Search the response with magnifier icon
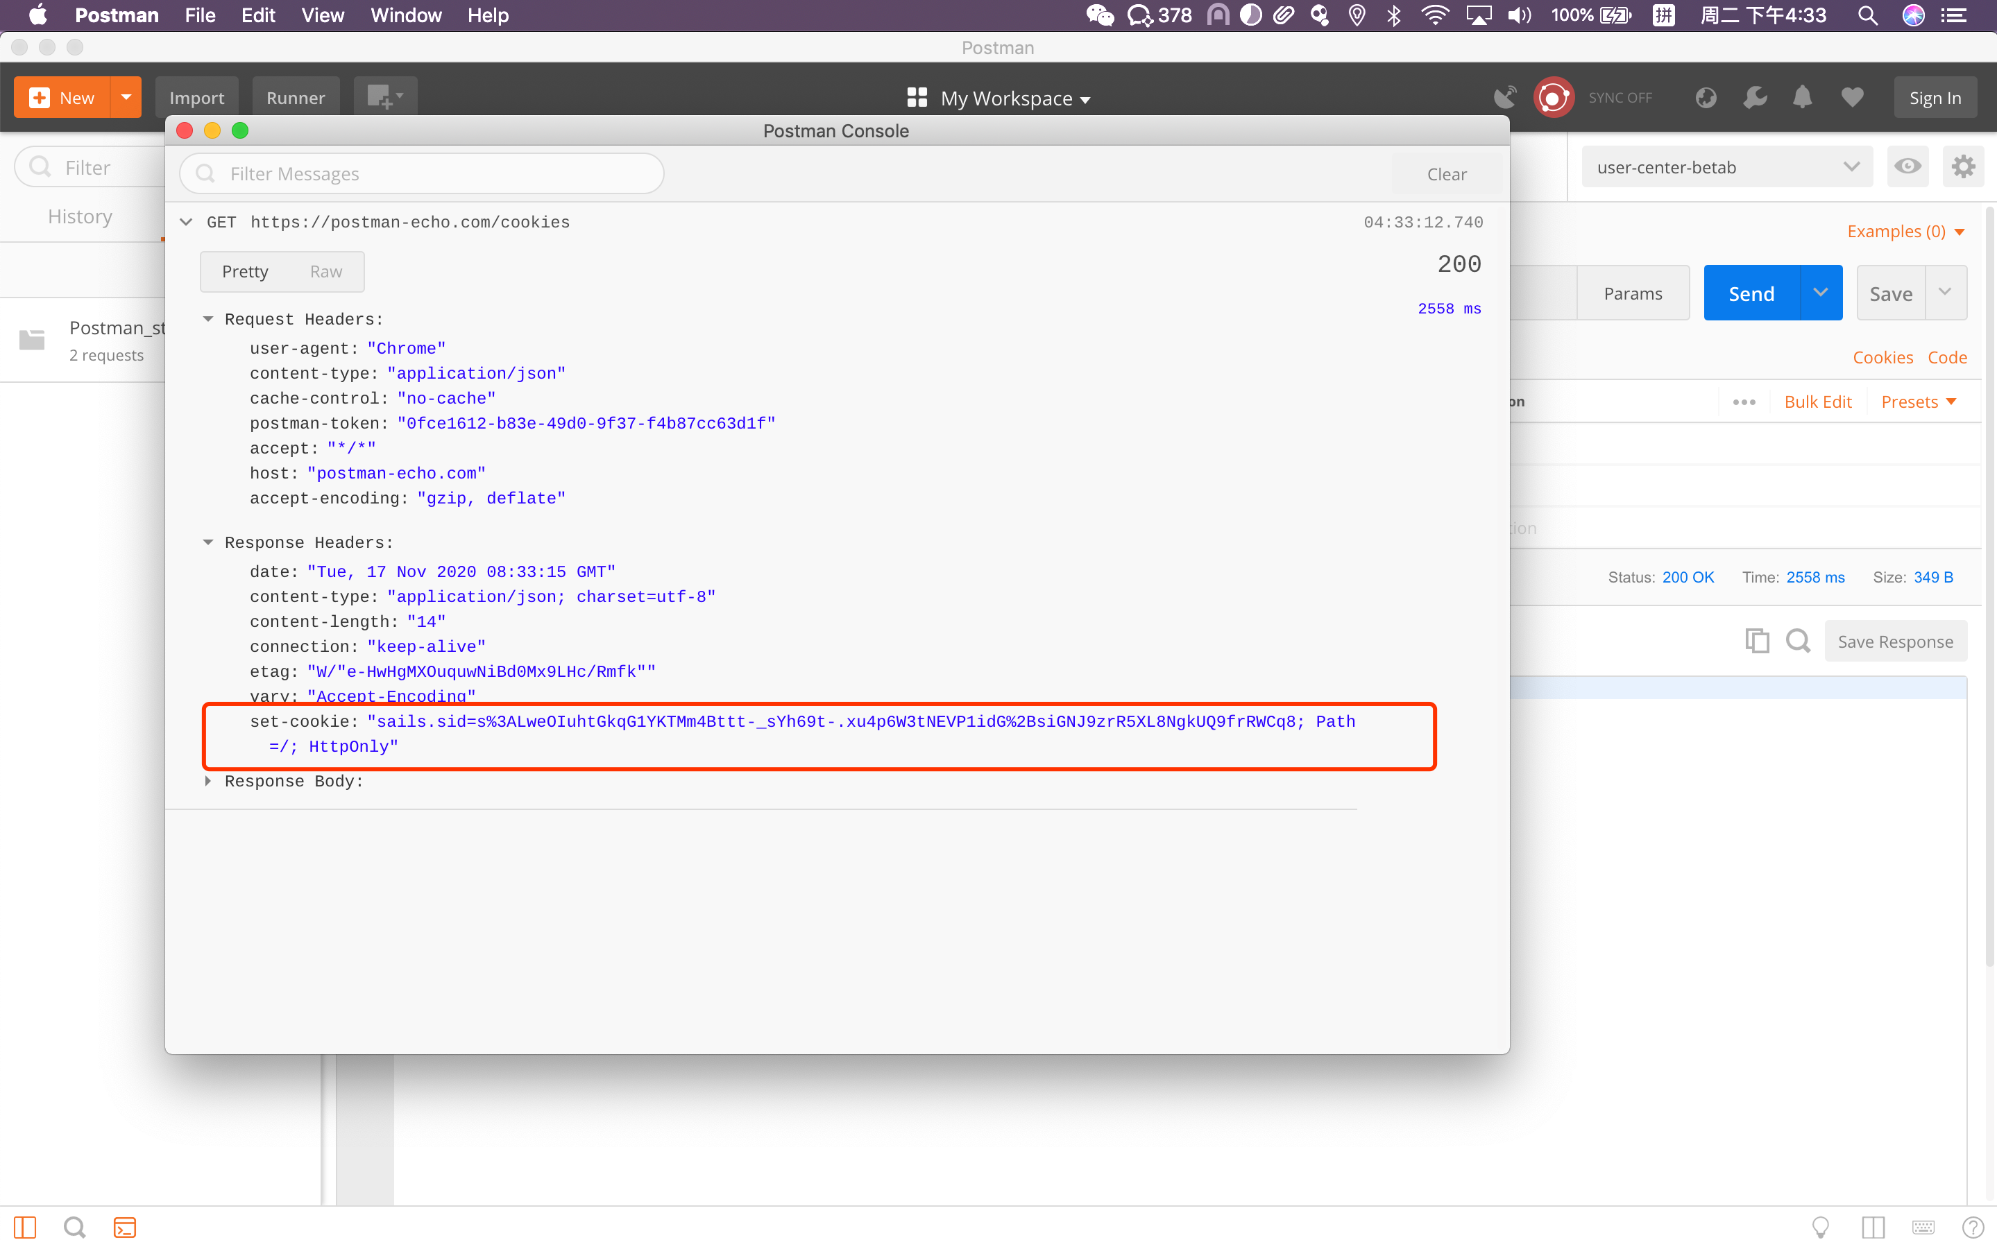This screenshot has height=1240, width=1997. [1798, 641]
